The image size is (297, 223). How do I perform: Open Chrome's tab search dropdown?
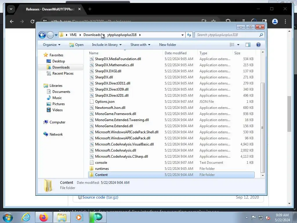point(11,9)
